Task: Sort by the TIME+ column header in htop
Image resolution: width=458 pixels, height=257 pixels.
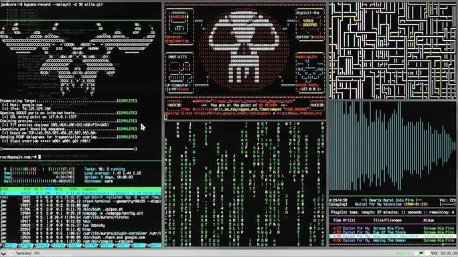Action: 73,189
